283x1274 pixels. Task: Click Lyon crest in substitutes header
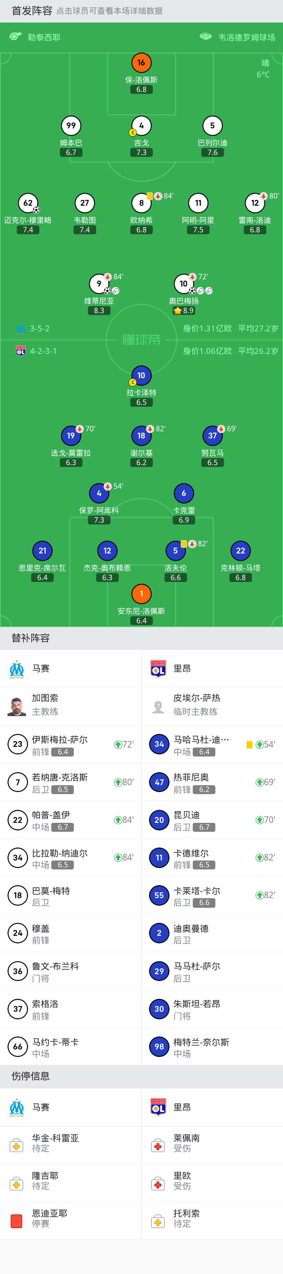[158, 668]
